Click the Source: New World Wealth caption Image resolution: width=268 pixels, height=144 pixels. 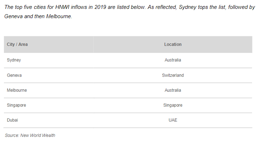[30, 135]
